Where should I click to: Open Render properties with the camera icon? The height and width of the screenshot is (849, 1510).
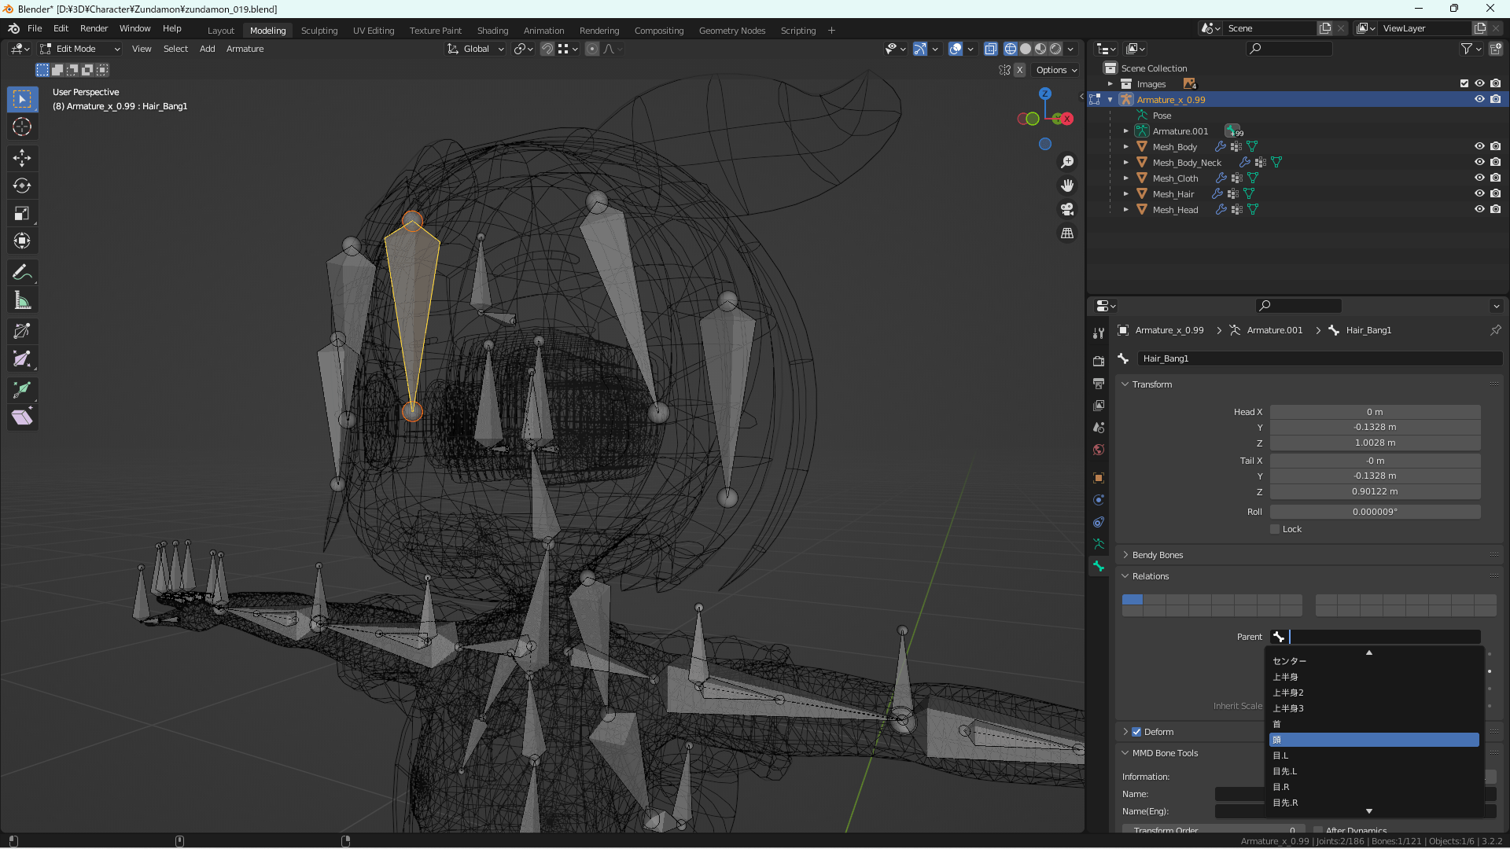coord(1098,361)
